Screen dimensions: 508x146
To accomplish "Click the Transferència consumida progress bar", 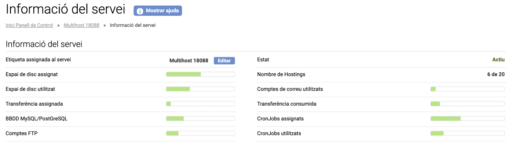I will [x=468, y=104].
